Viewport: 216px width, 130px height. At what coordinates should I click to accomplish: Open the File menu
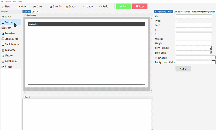click(x=2, y=1)
